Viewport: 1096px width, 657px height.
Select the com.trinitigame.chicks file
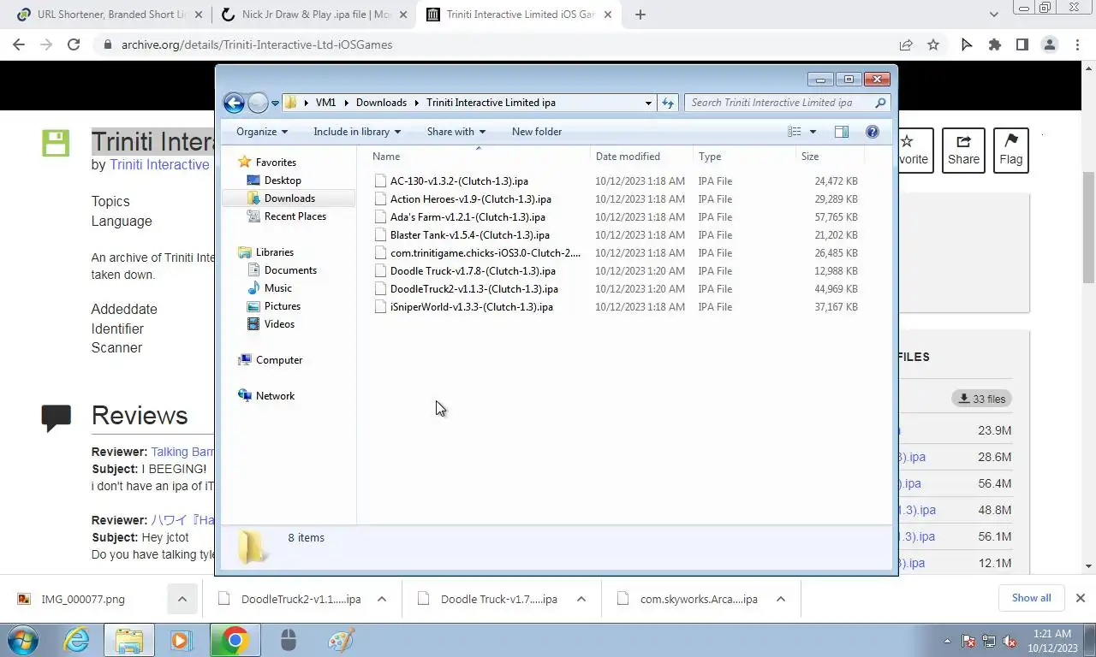(485, 253)
